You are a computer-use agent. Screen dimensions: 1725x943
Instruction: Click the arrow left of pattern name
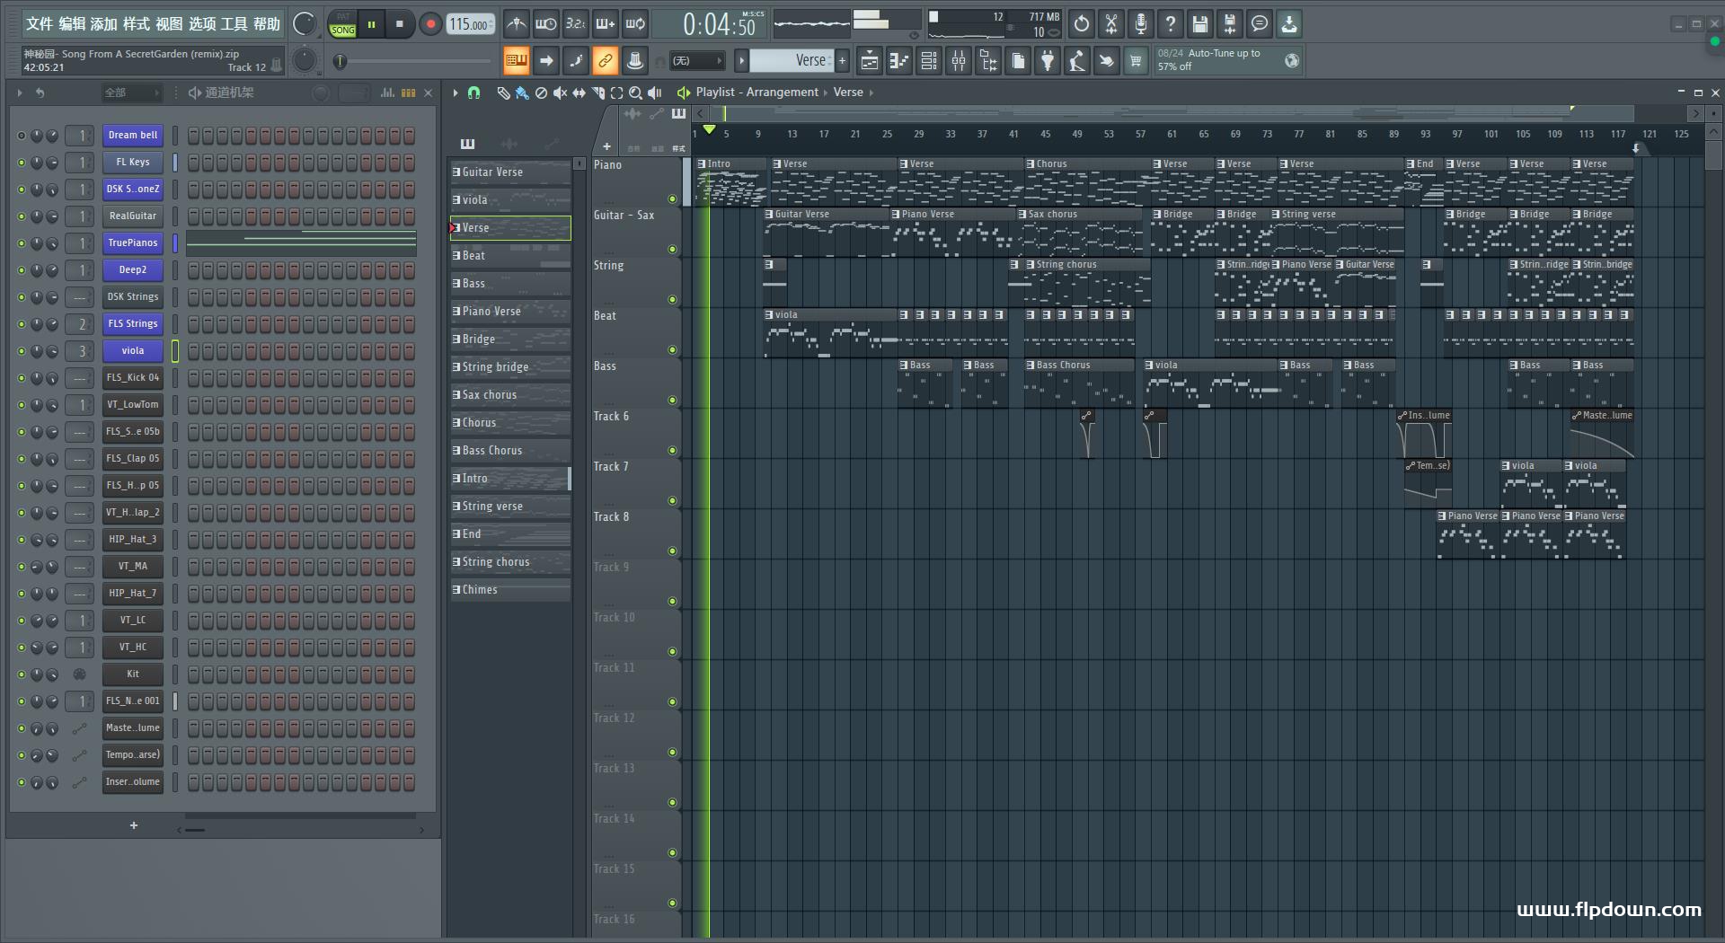coord(741,61)
